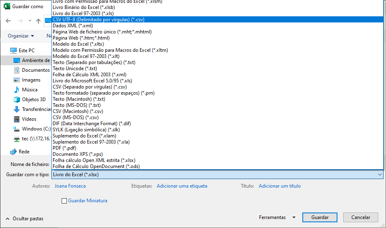
Task: Click the Objetos 3D cube icon
Action: coord(17,100)
